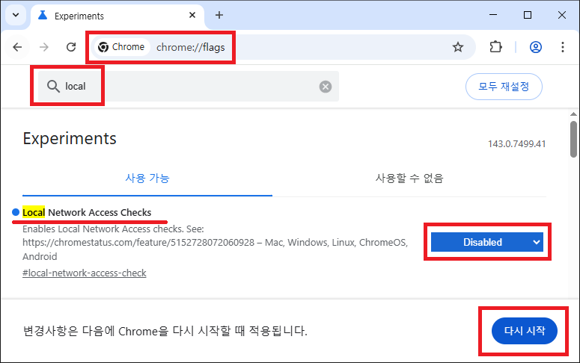Open the #local-network-access-check anchor link
The width and height of the screenshot is (580, 363).
[x=85, y=273]
